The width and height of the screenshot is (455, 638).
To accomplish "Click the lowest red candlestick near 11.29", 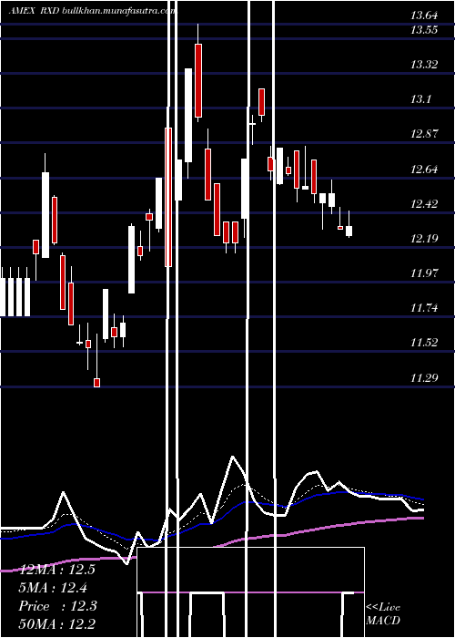I will (x=97, y=383).
